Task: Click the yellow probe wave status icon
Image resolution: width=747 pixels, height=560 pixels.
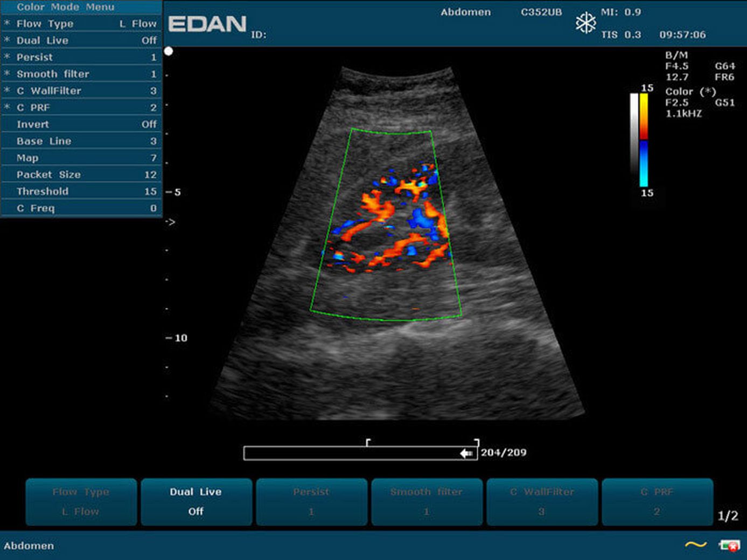Action: 695,545
